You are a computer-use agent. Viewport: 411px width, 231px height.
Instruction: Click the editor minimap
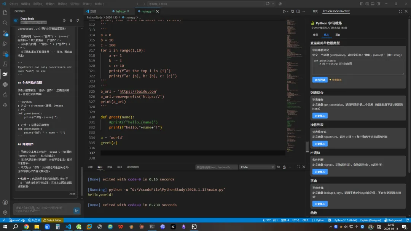[x=295, y=85]
